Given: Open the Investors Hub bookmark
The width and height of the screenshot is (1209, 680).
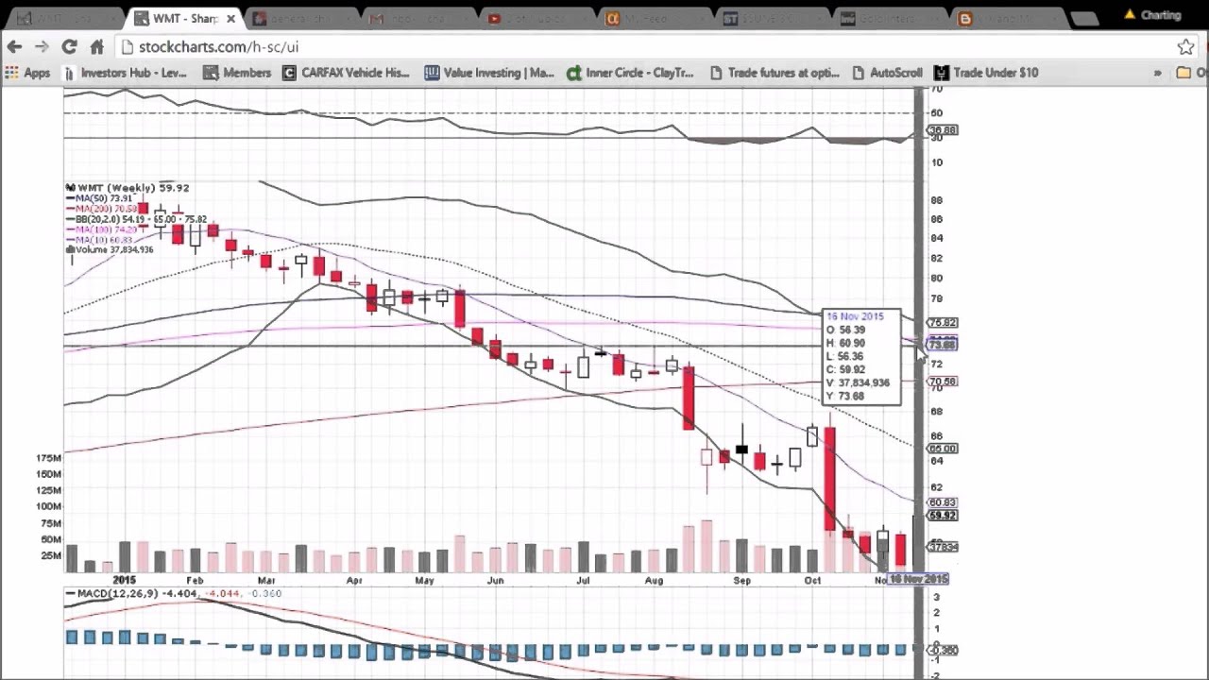Looking at the screenshot, I should (x=125, y=73).
